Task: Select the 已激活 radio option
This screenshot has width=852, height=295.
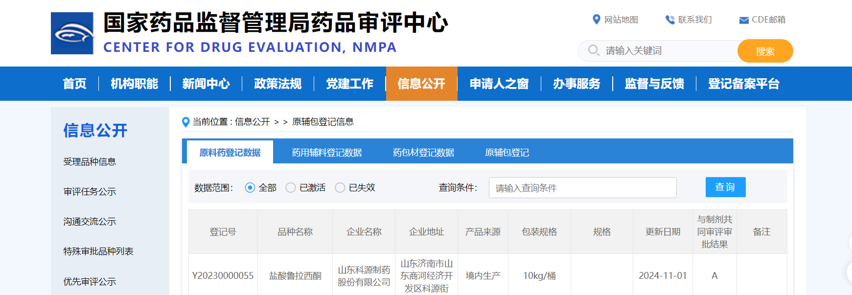Action: 291,187
